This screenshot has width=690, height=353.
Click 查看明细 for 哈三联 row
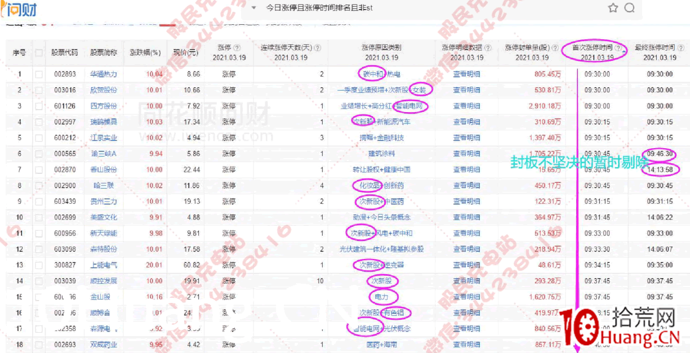pos(466,185)
